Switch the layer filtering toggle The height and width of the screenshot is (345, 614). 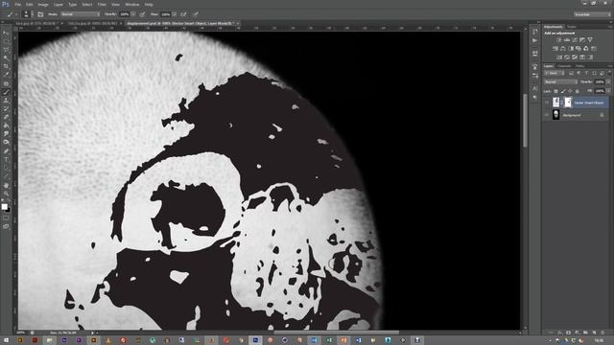pos(609,73)
